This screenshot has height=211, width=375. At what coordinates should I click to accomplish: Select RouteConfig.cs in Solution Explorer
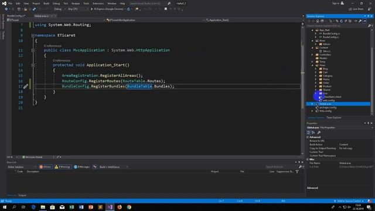[x=330, y=37]
